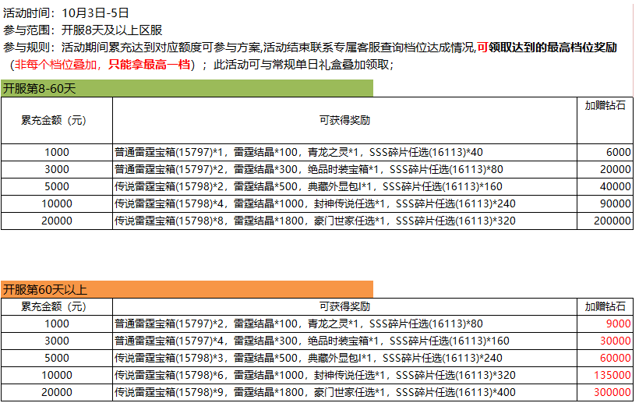The height and width of the screenshot is (403, 639).
Task: Click the bold red "可领取达到的最高档位奖励" text
Action: coord(547,48)
